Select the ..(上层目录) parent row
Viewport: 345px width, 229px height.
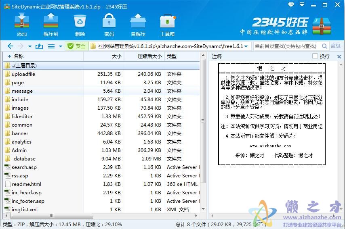point(101,65)
